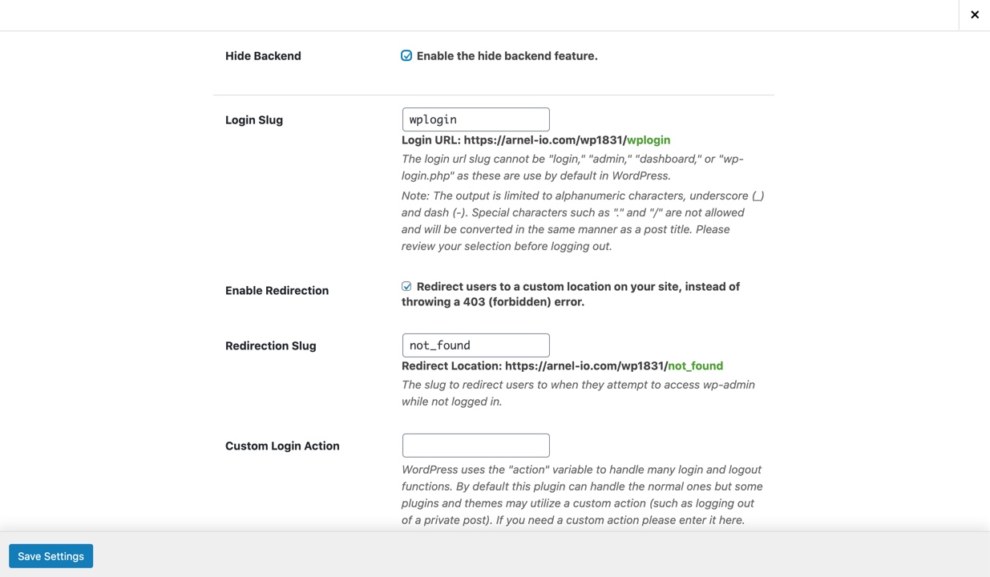
Task: Click the 'Note: The output is limited' paragraph
Action: pyautogui.click(x=582, y=221)
